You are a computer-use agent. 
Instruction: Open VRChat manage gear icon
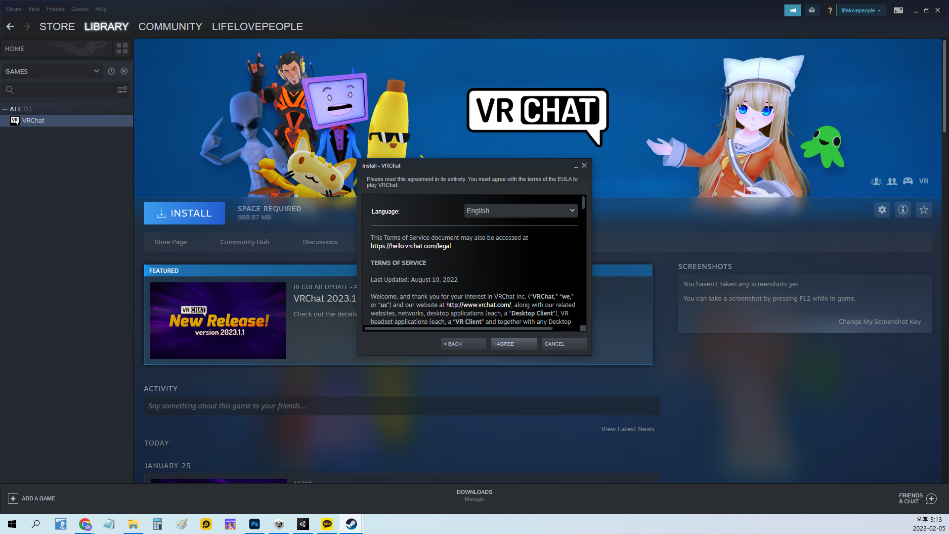[x=882, y=210]
